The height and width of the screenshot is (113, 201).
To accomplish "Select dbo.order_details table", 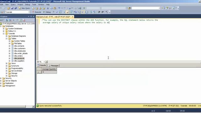I will pos(21,53).
